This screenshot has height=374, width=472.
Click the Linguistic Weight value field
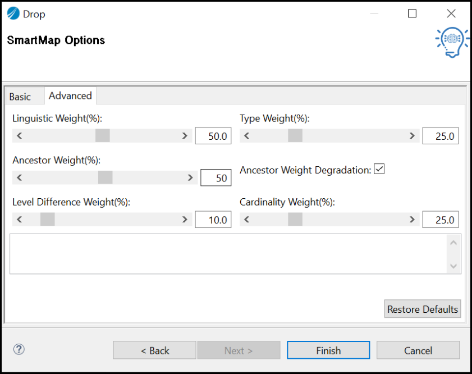213,136
